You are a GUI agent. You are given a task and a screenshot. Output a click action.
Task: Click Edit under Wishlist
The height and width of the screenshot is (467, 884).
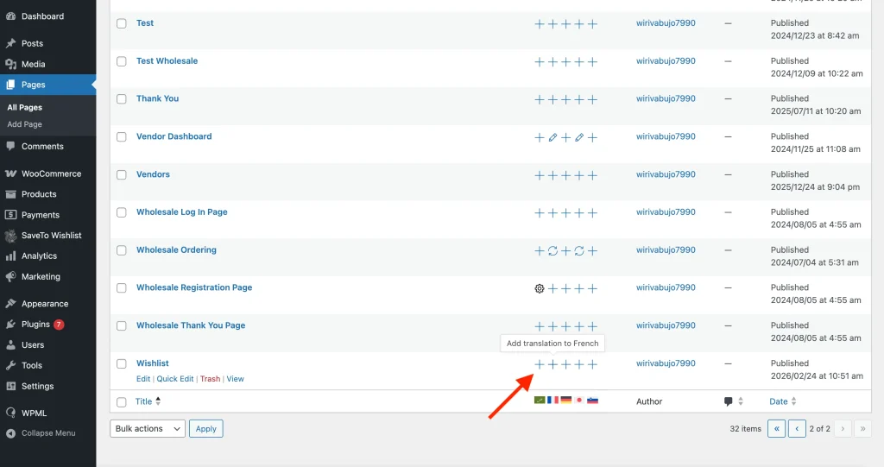[x=143, y=379]
